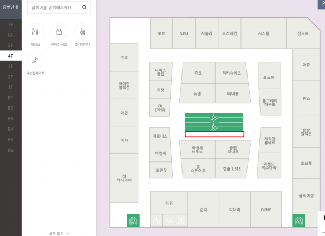
Task: Show elevators via the 엘리베이터 filter icon
Action: pyautogui.click(x=82, y=31)
